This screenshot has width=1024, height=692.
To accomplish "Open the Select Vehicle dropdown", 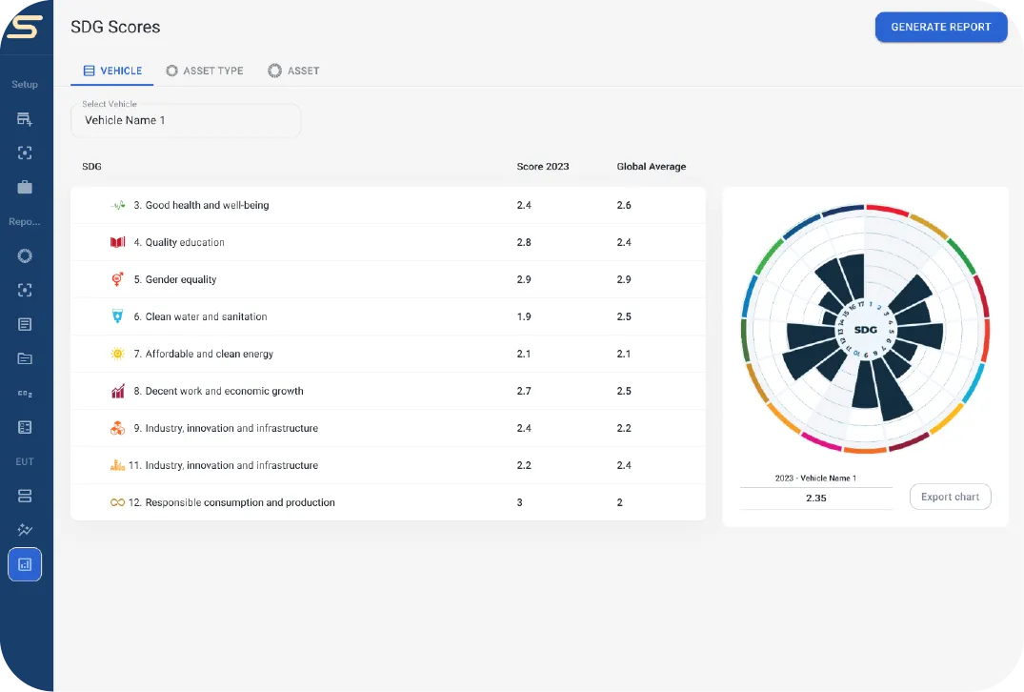I will (186, 120).
